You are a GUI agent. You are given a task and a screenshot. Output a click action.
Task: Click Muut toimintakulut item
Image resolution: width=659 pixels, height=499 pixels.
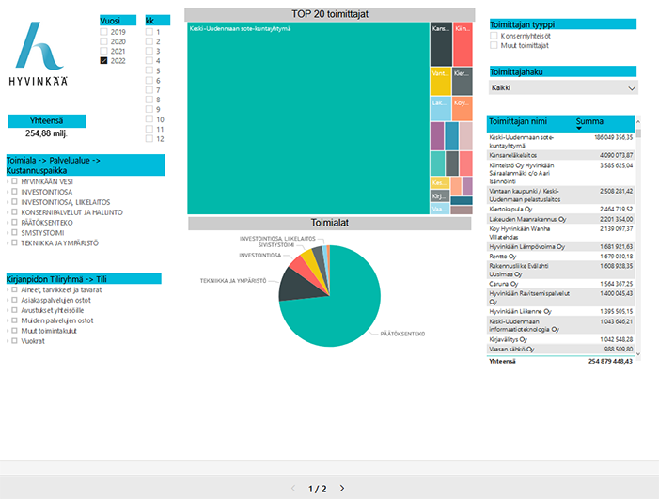49,331
